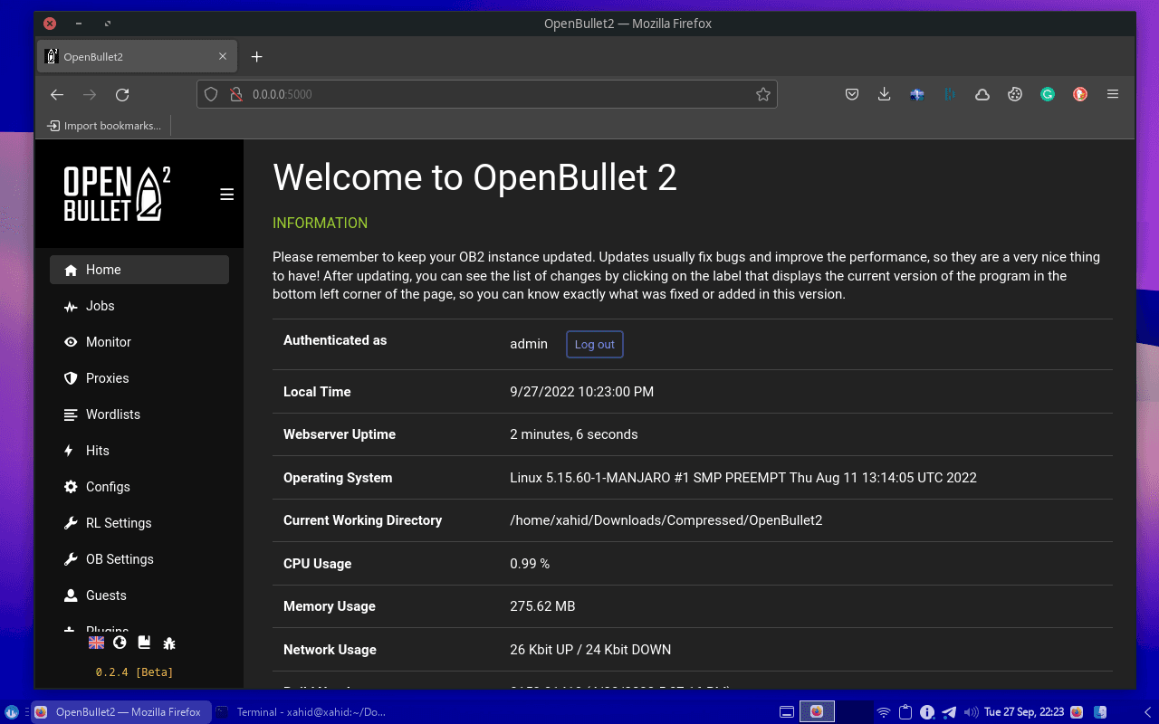Screen dimensions: 1159x724
Task: Open Proxies via the shield icon
Action: pos(70,378)
